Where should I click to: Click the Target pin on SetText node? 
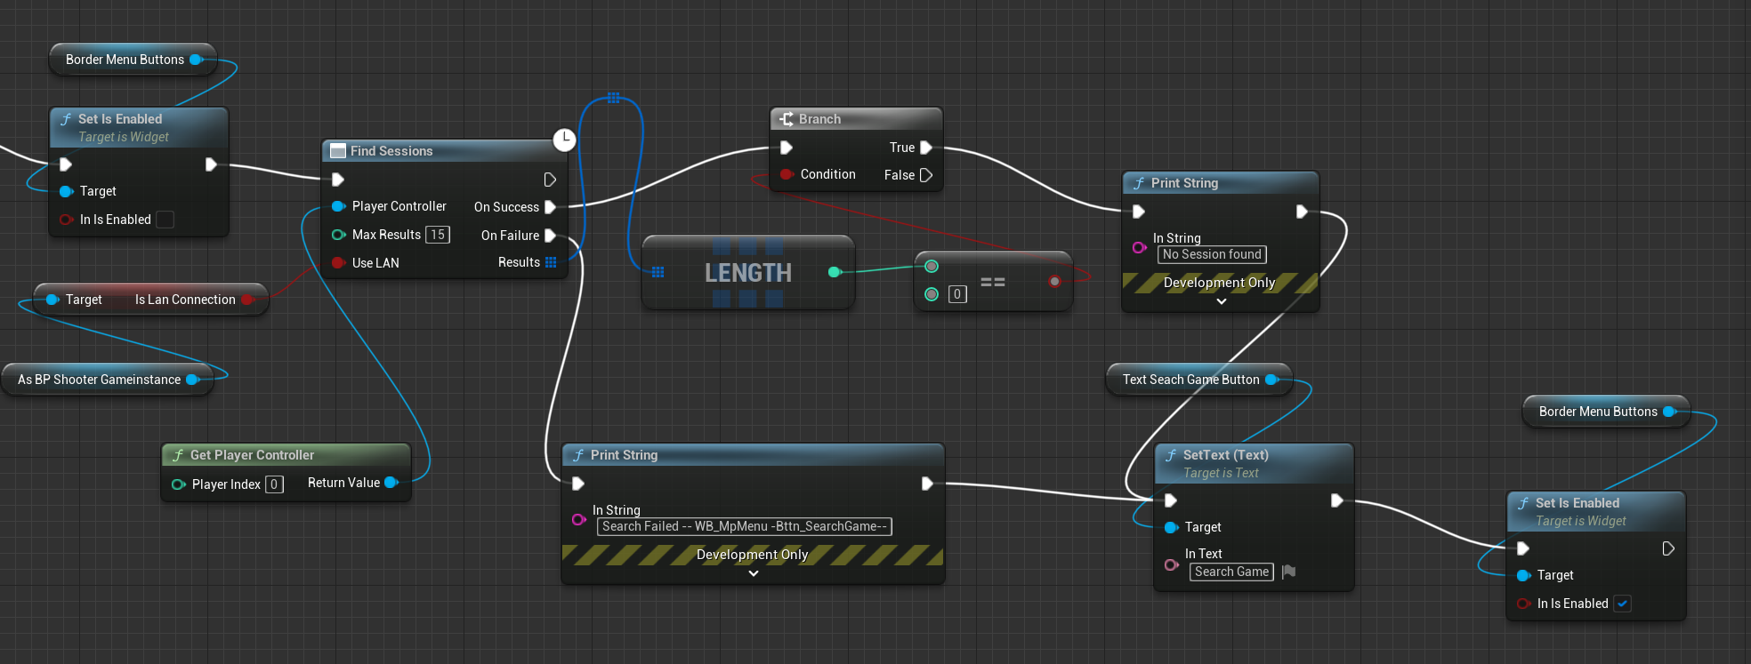click(x=1172, y=527)
